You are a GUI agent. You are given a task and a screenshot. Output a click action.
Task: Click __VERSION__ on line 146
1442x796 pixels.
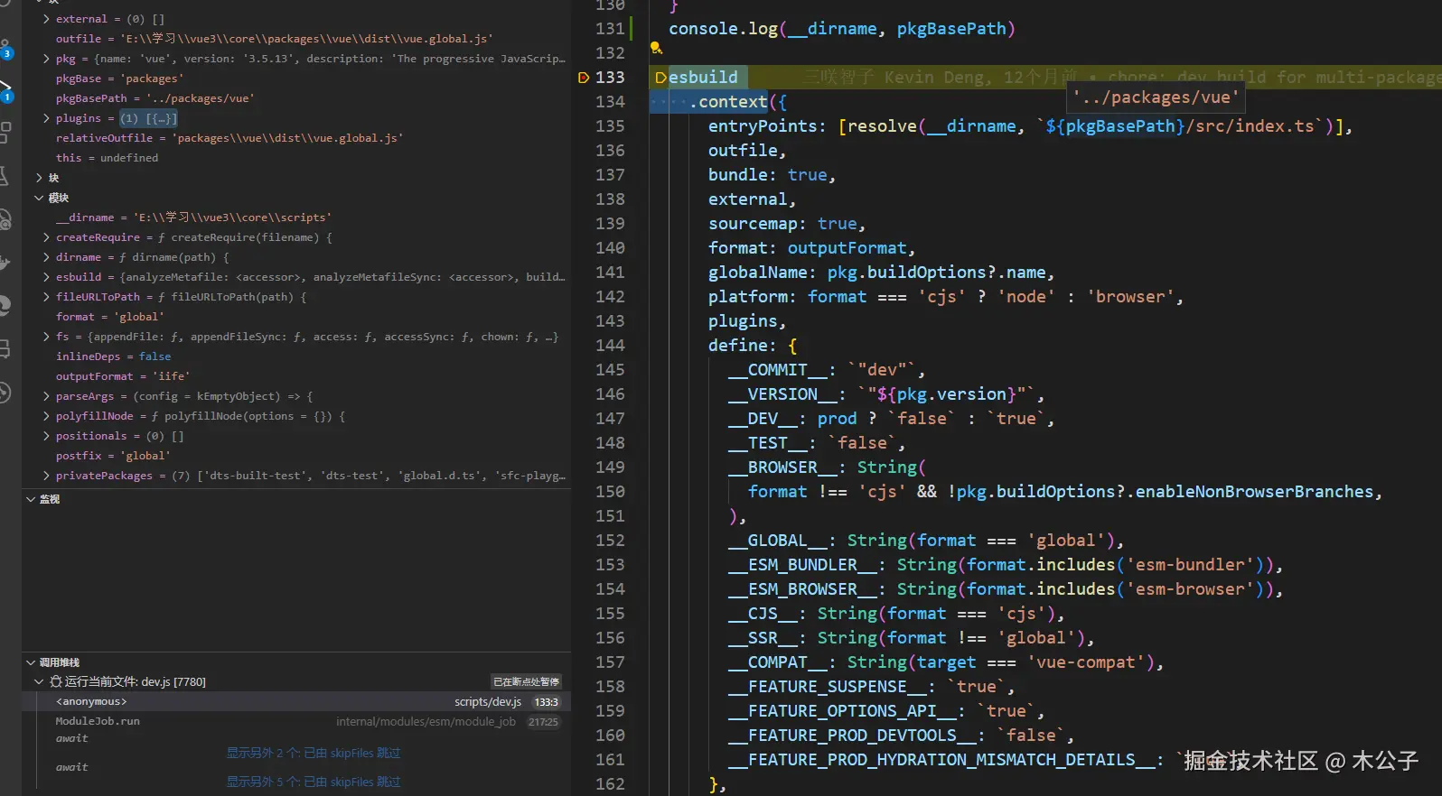782,394
